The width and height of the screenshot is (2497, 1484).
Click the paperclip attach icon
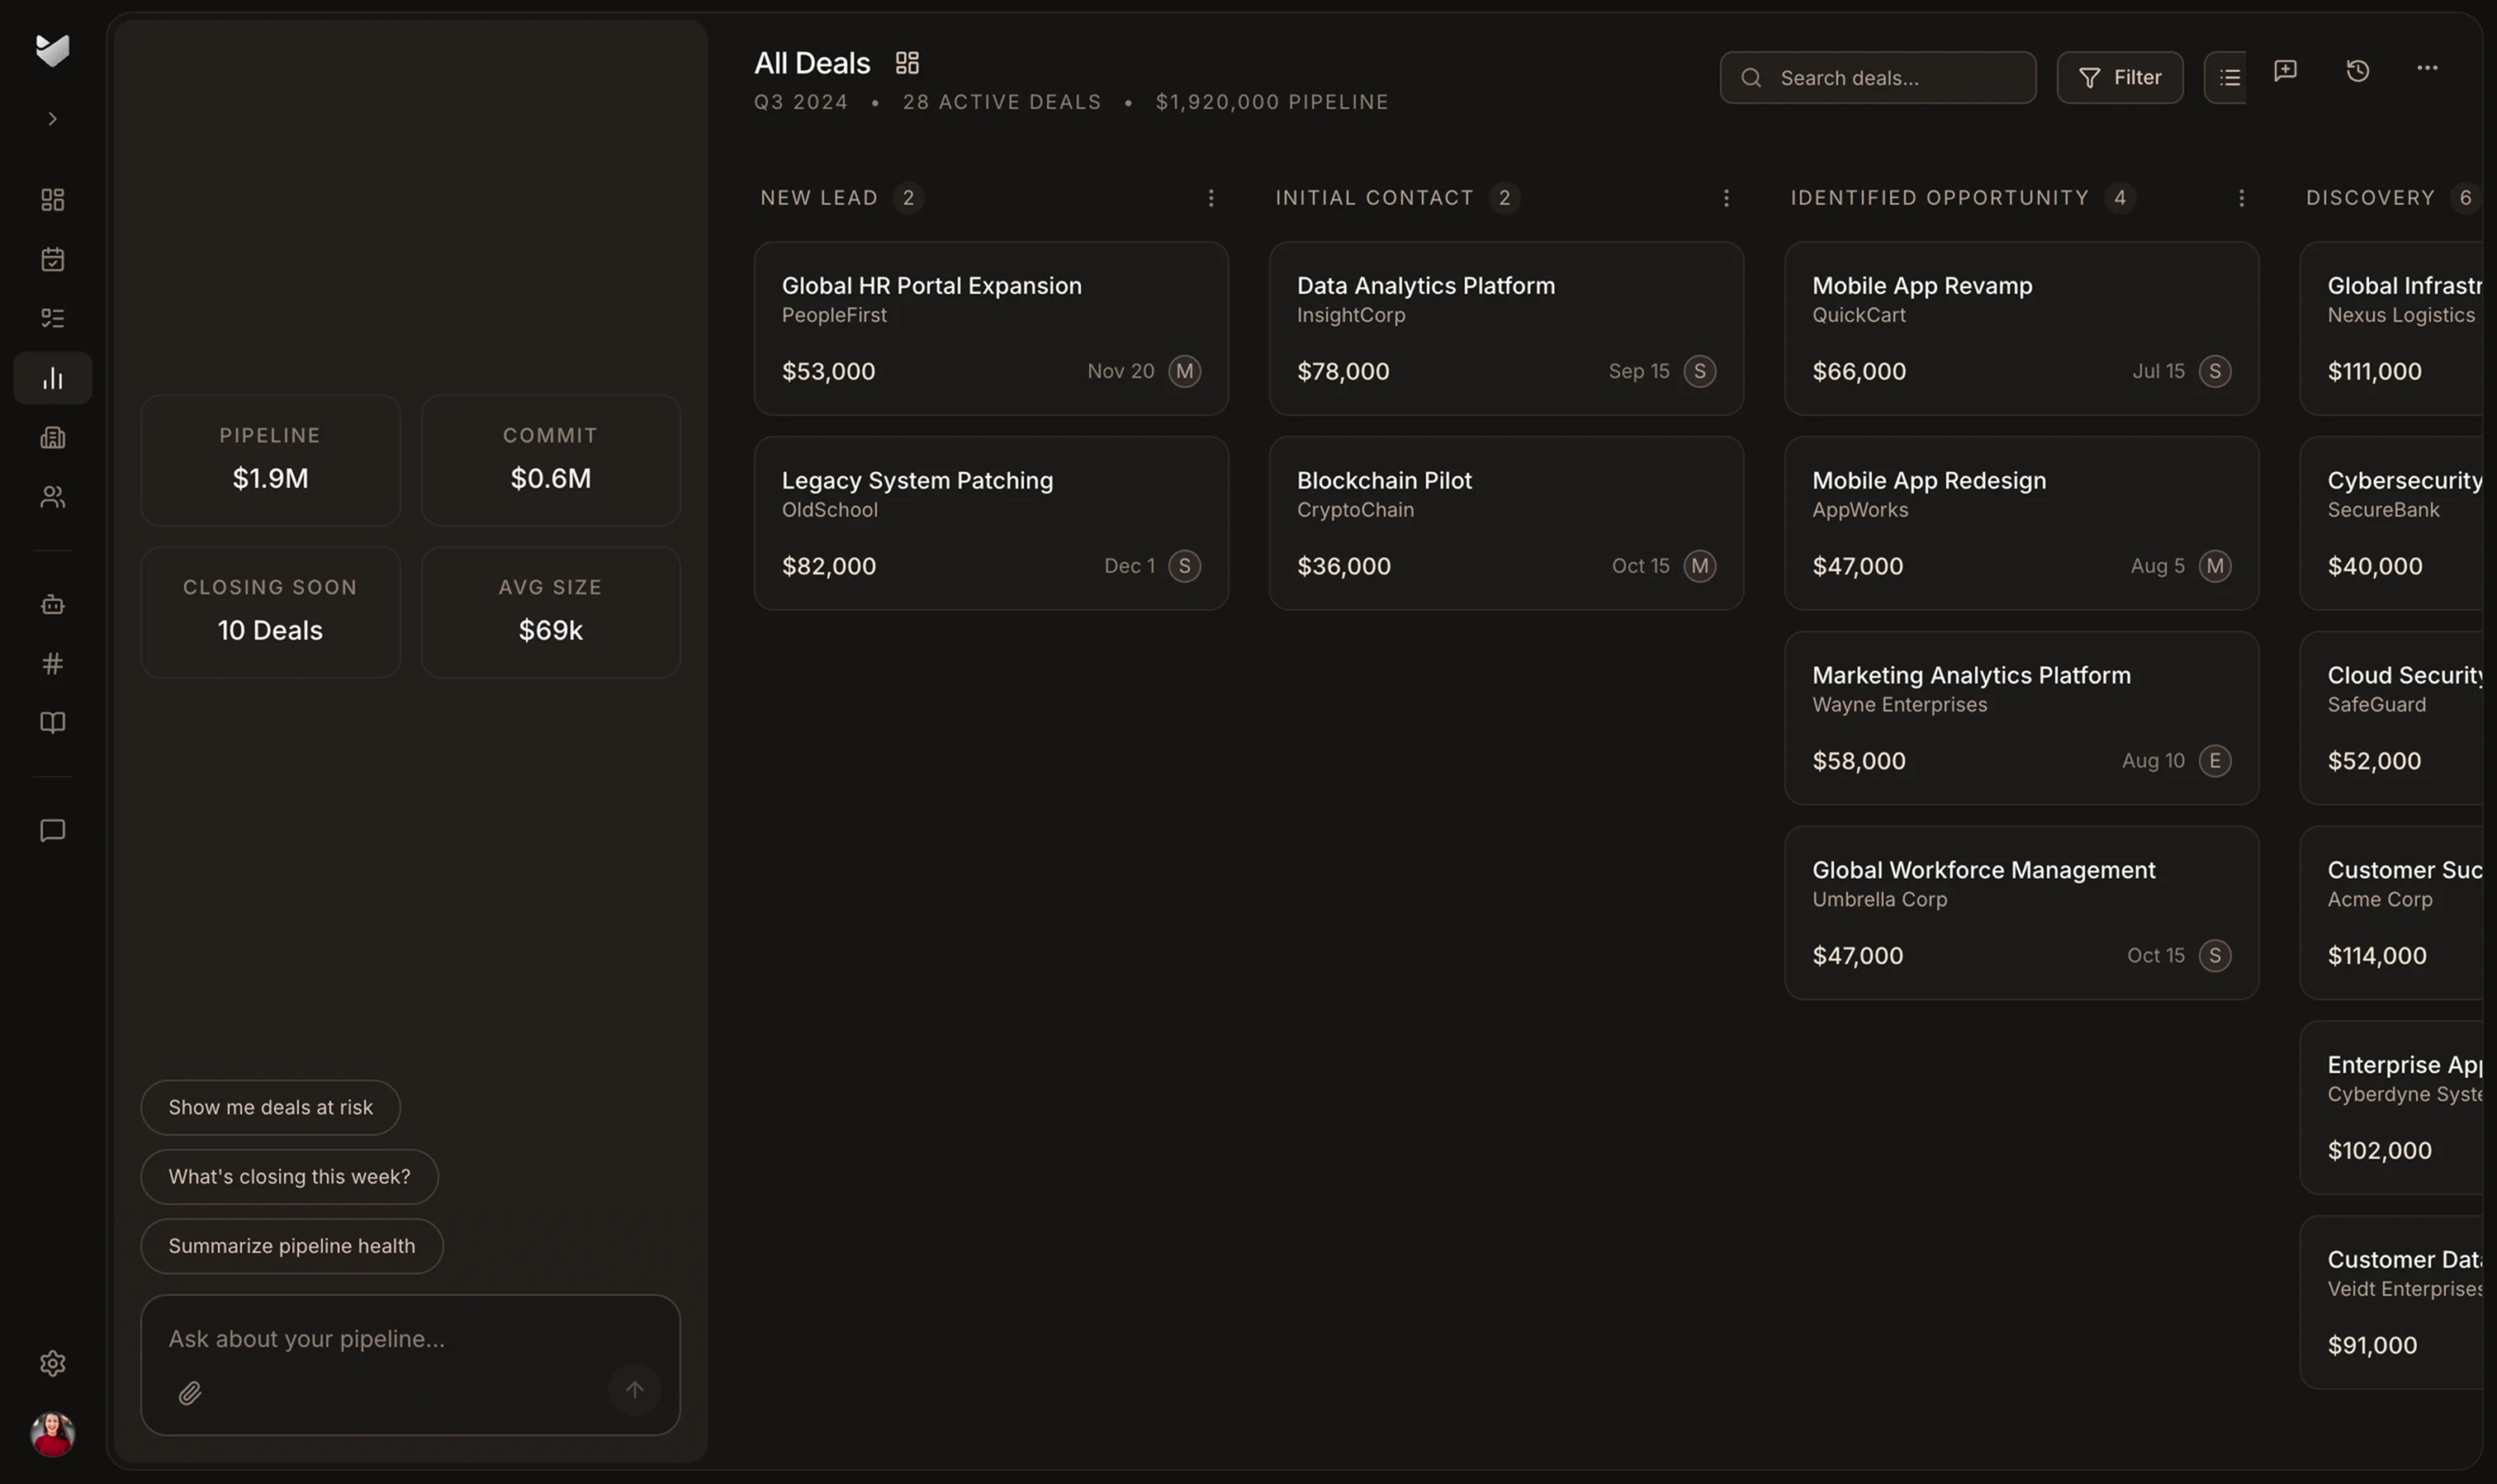pos(190,1393)
